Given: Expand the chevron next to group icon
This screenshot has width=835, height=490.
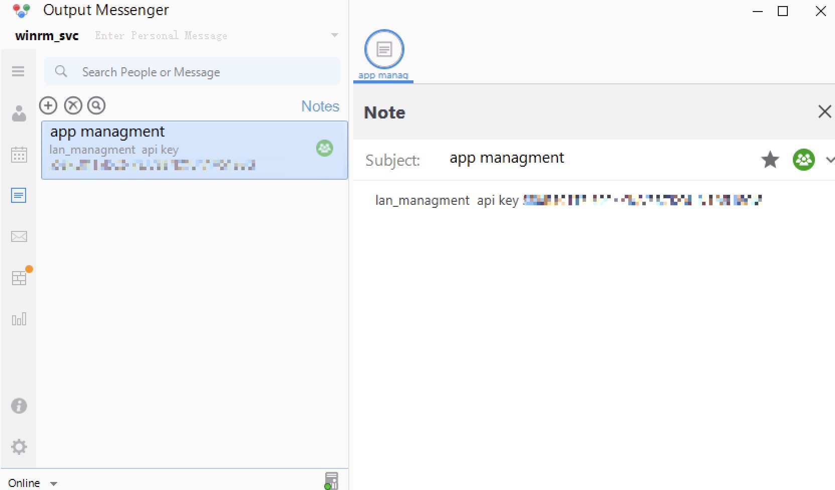Looking at the screenshot, I should tap(830, 160).
